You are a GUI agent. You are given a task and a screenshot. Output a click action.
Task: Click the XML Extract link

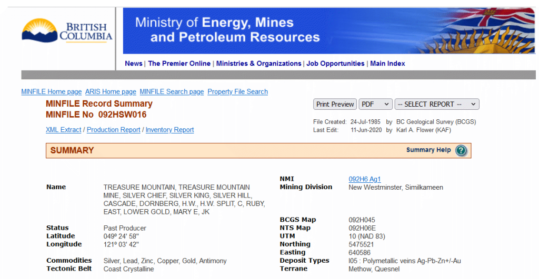(x=64, y=130)
